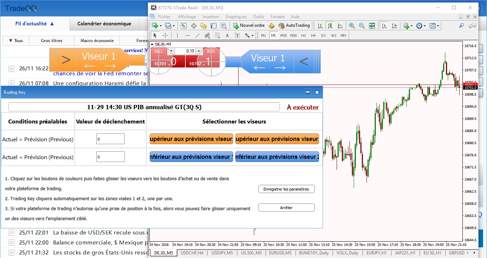
Task: Open the Graphiques menu
Action: tap(236, 17)
